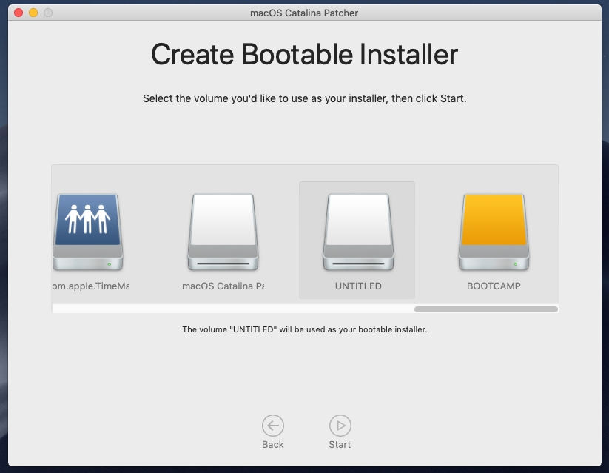
Task: Pick the orange BOOTCAMP drive icon
Action: [494, 232]
